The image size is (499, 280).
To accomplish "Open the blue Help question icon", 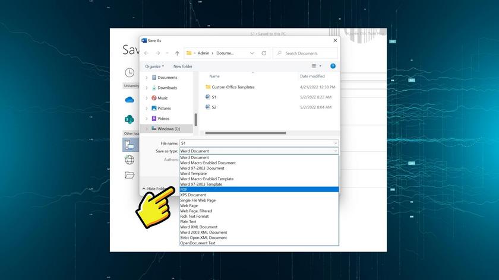I will 333,66.
